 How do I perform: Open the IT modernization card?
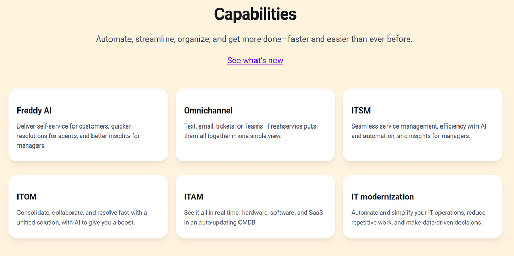coord(423,207)
